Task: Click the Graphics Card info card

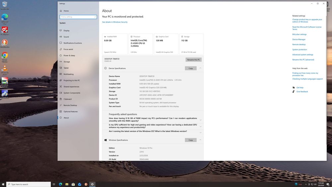Action: click(166, 44)
